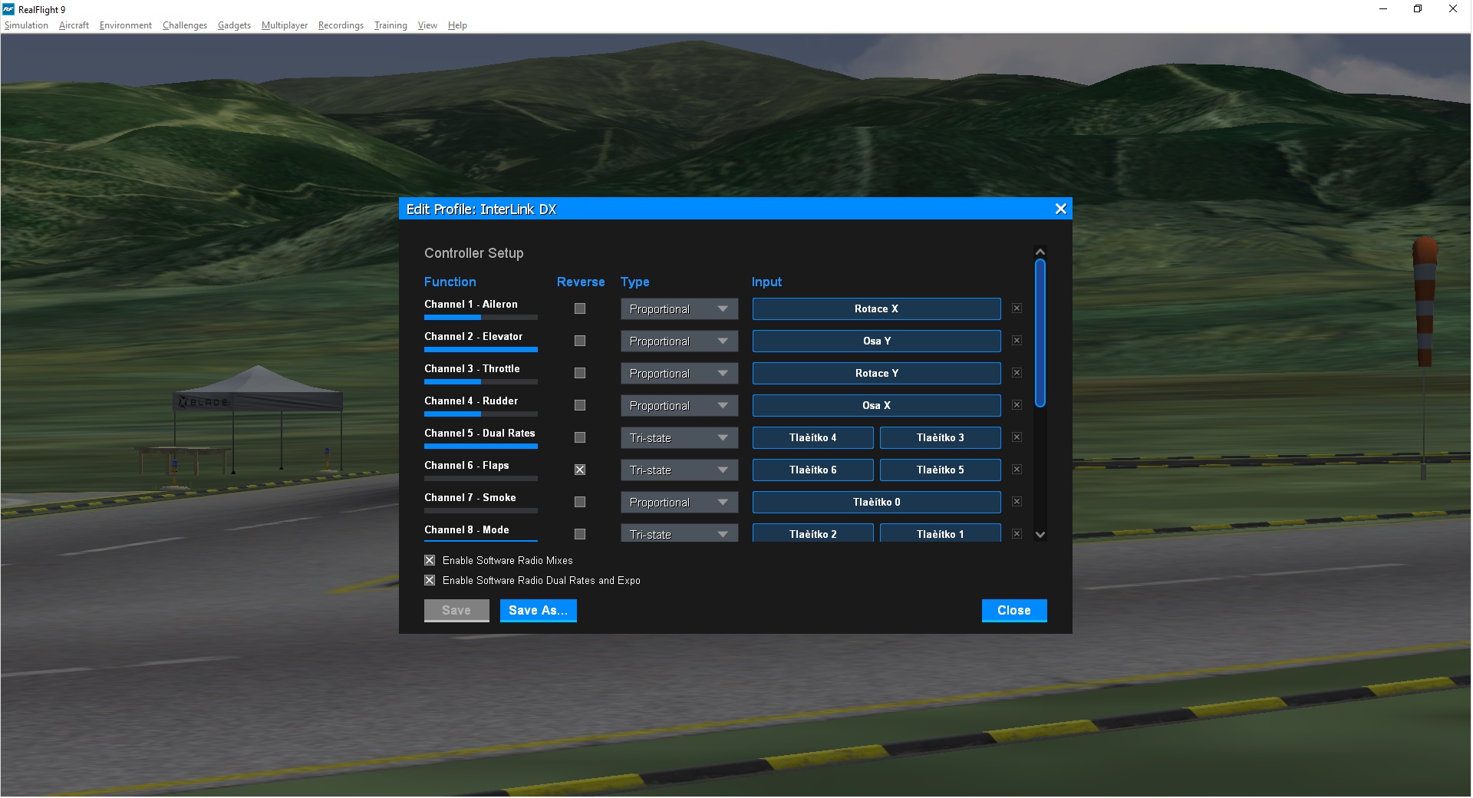The height and width of the screenshot is (798, 1473).
Task: Uncheck the Reverse box for Channel 6 Flaps
Action: 580,470
